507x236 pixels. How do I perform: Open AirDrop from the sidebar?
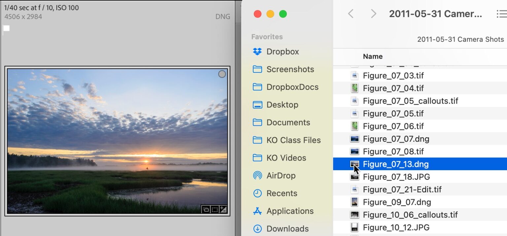coord(281,175)
